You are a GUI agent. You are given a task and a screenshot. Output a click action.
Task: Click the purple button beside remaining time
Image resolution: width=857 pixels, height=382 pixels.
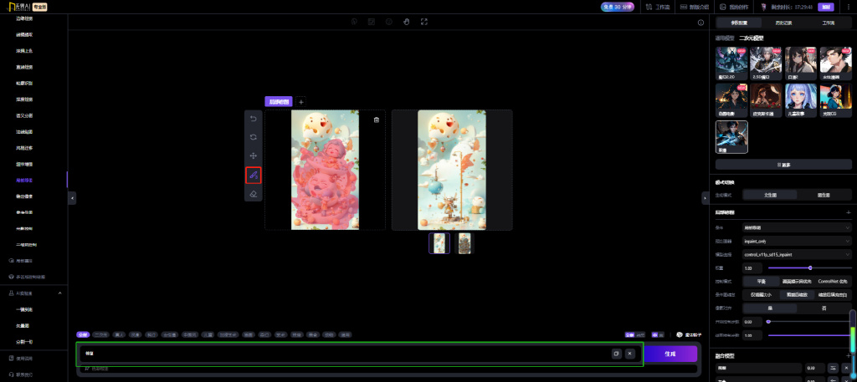coord(825,7)
